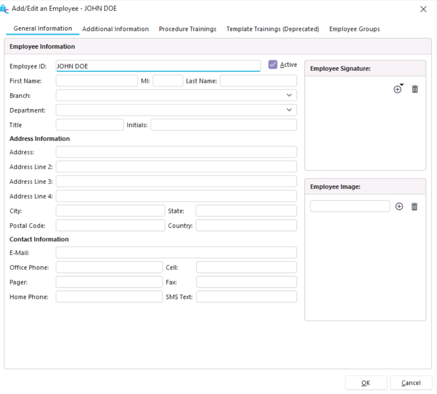Click the add employee image plus icon

coord(399,206)
